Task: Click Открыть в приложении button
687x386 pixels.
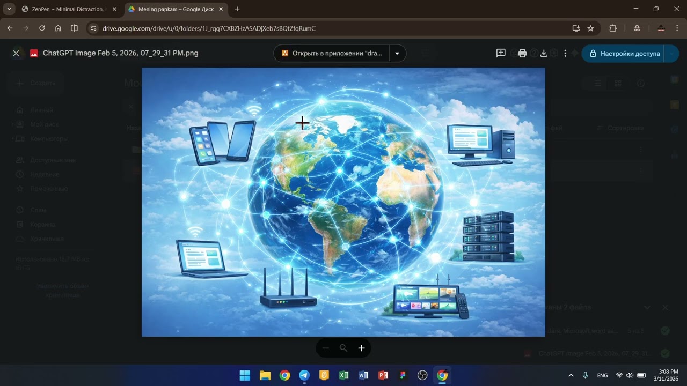Action: point(332,53)
